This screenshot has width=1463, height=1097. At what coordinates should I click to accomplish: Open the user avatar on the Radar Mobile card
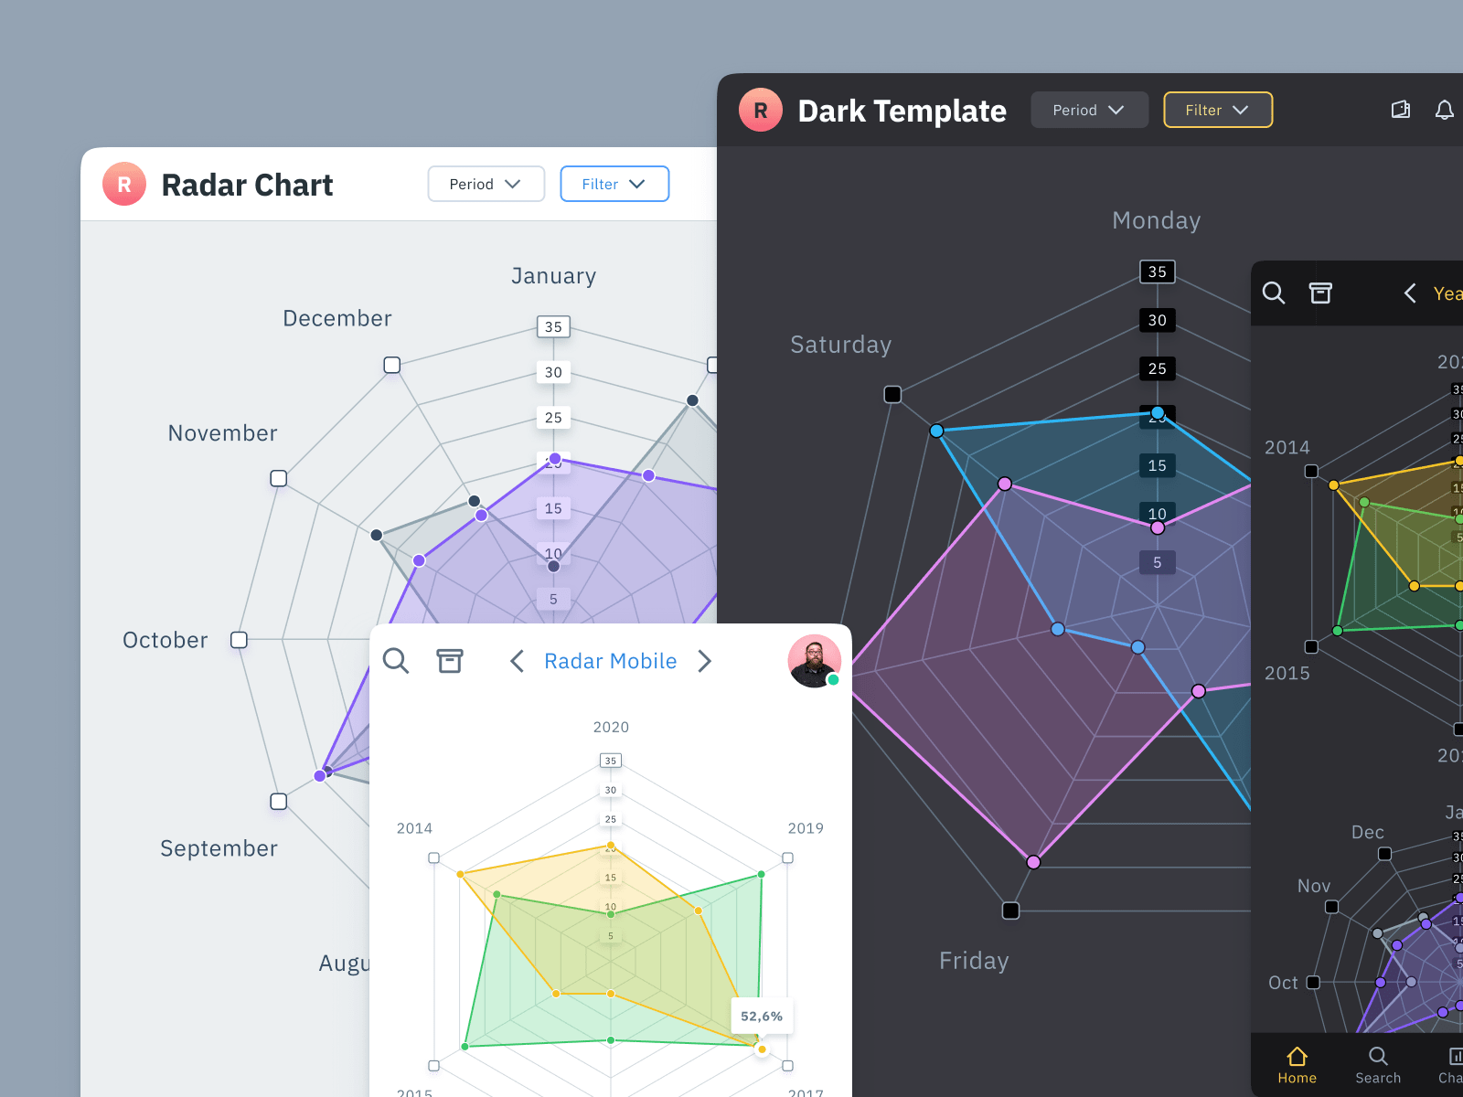[813, 661]
